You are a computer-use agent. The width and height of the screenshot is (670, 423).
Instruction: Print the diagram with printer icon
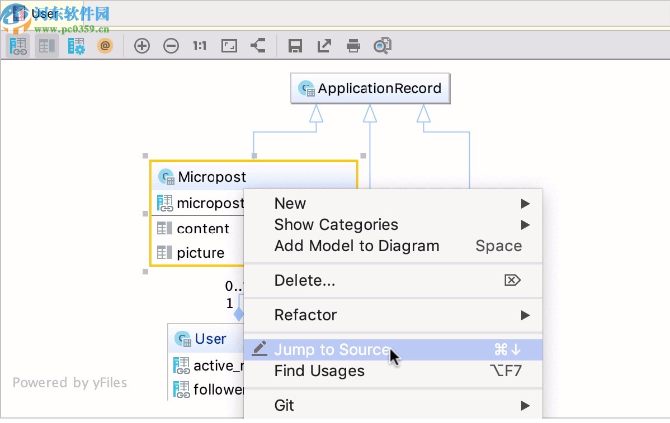353,46
